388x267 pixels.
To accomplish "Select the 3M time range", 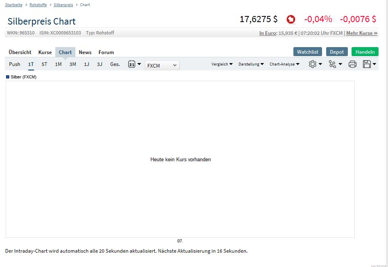I will tap(73, 64).
